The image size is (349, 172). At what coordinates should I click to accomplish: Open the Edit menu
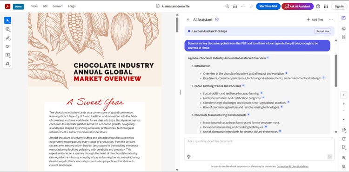[45, 6]
